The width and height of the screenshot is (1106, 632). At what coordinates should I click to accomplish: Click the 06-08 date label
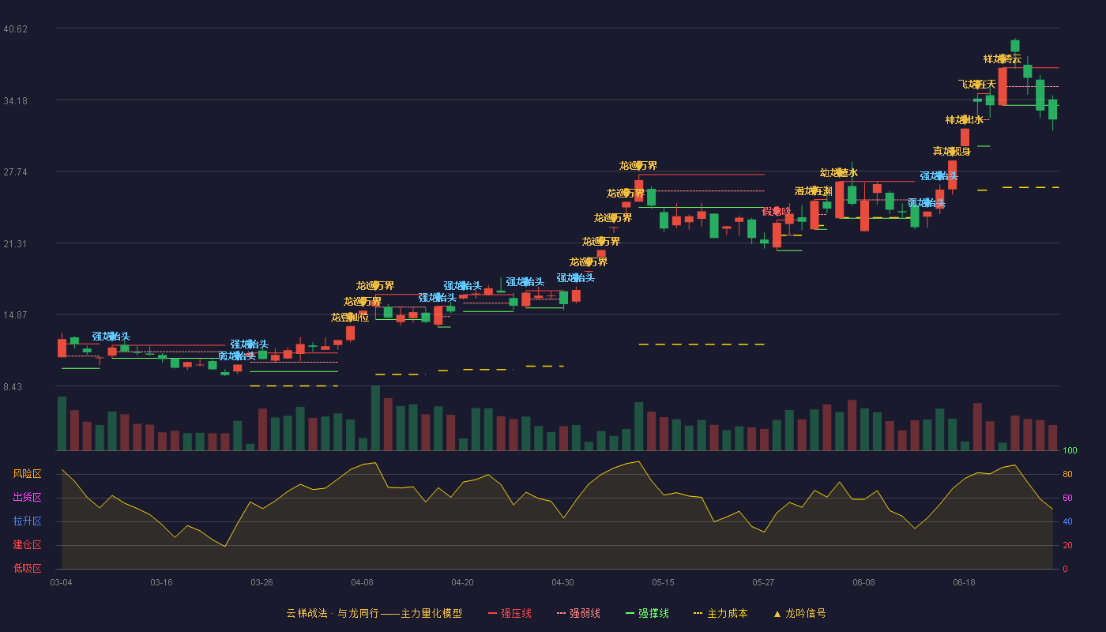click(863, 582)
